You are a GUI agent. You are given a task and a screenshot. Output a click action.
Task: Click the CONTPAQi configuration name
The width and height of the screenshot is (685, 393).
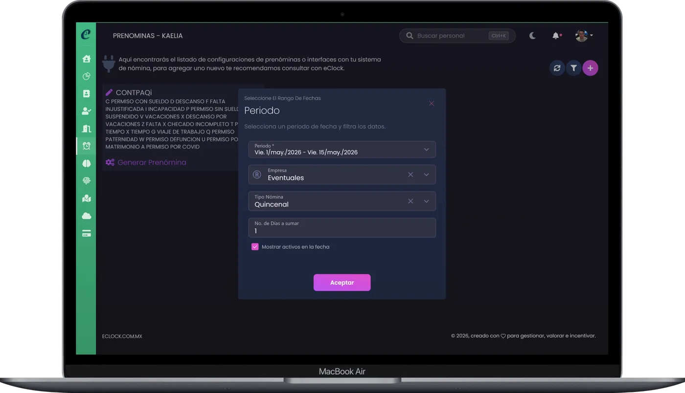134,92
